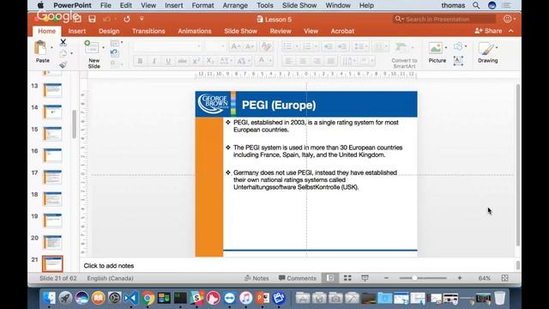Click the Copy icon below the scissors
This screenshot has height=309, width=549.
pos(63,53)
